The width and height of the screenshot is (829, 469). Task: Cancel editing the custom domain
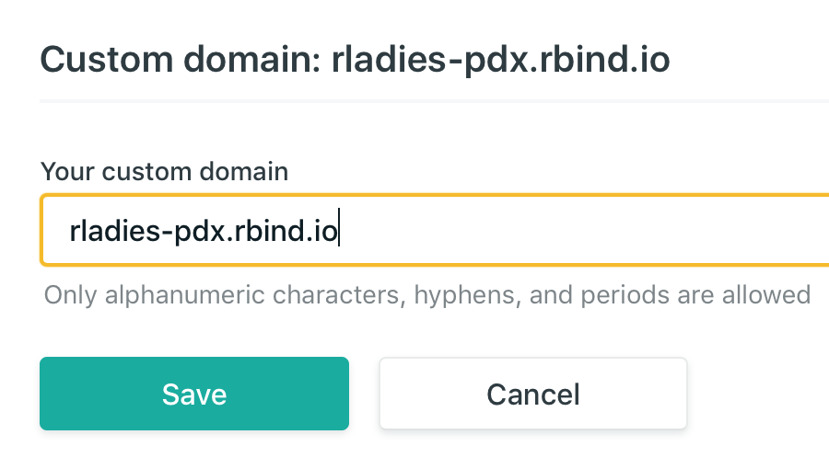point(533,394)
